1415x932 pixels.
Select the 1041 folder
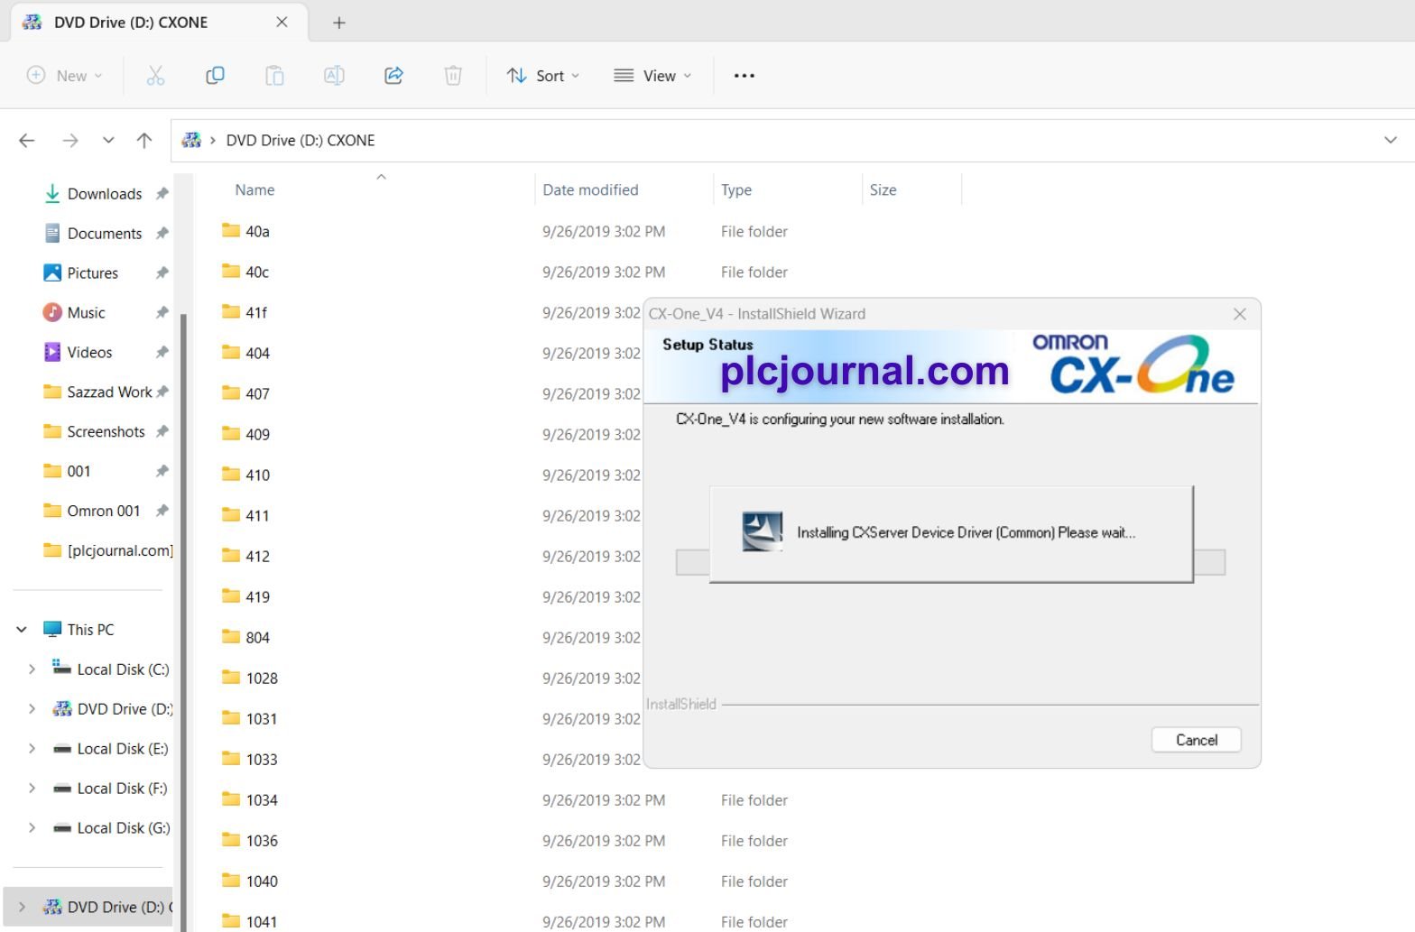coord(262,922)
